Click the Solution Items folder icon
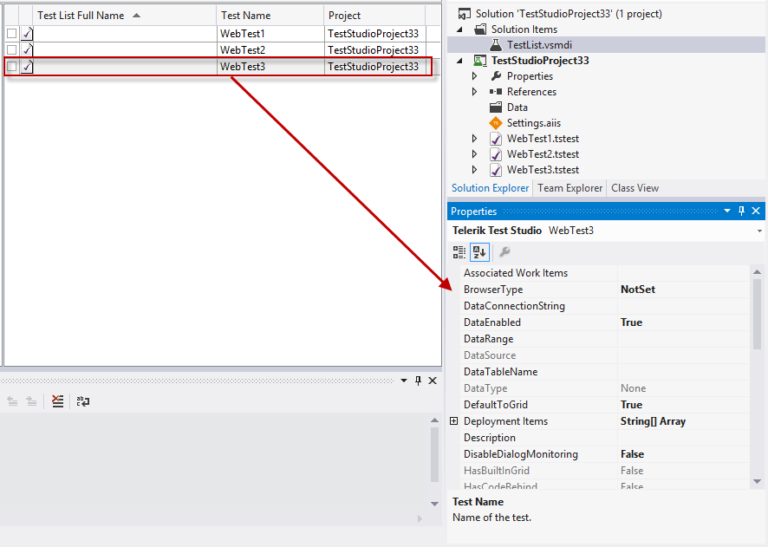 480,29
